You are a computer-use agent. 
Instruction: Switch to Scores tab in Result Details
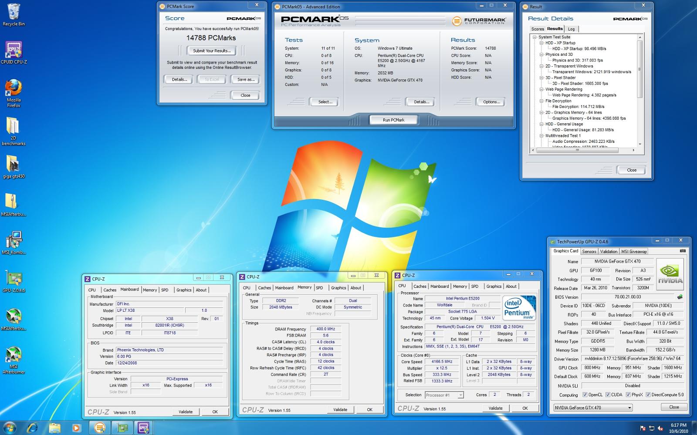coord(538,29)
